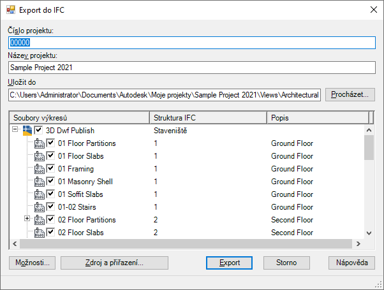Click the 01 Framing drawing icon

[40, 169]
